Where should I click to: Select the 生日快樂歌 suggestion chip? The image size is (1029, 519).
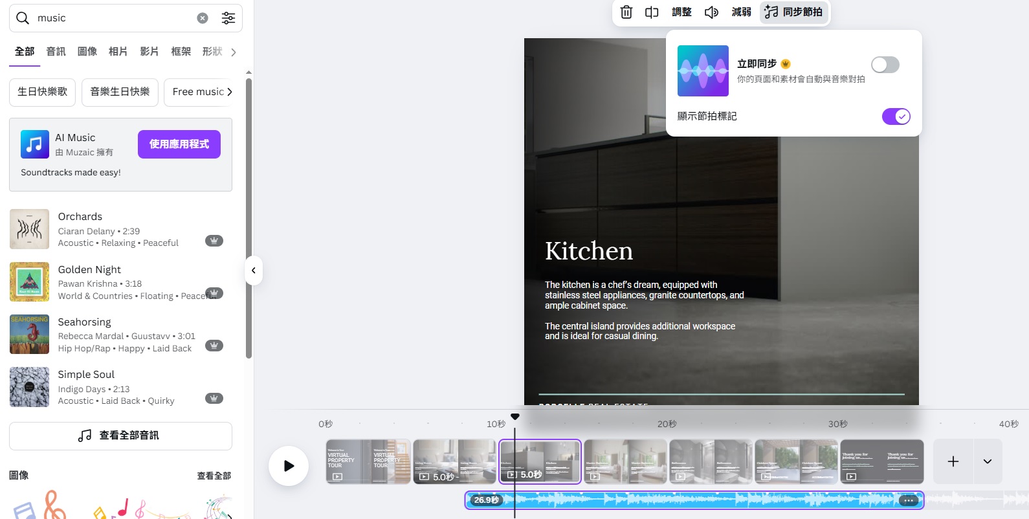tap(43, 92)
